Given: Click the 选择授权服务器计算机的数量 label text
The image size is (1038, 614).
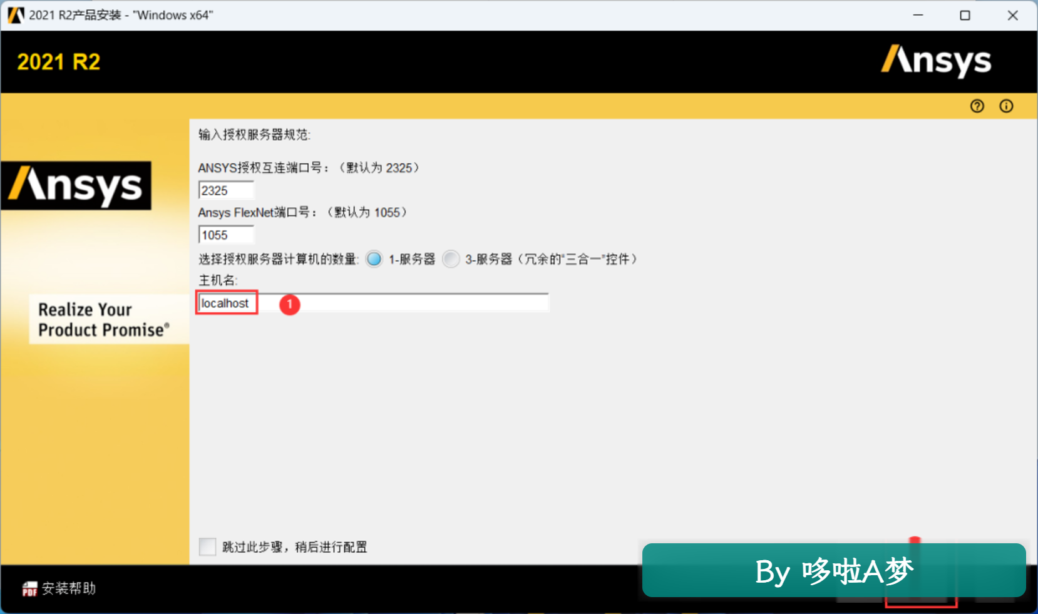Looking at the screenshot, I should [x=279, y=259].
